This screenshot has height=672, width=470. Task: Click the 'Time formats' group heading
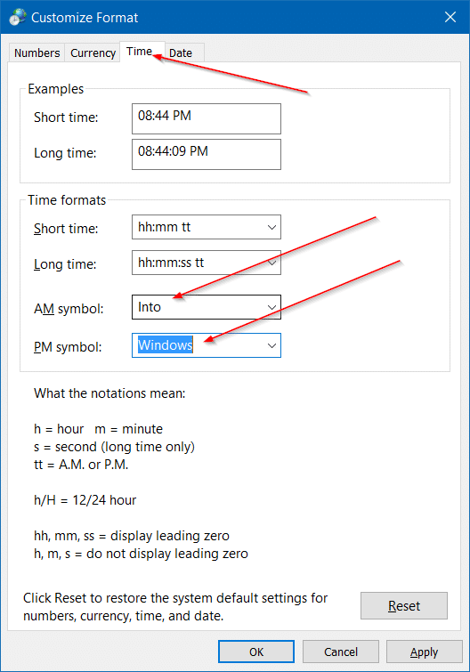click(x=67, y=200)
